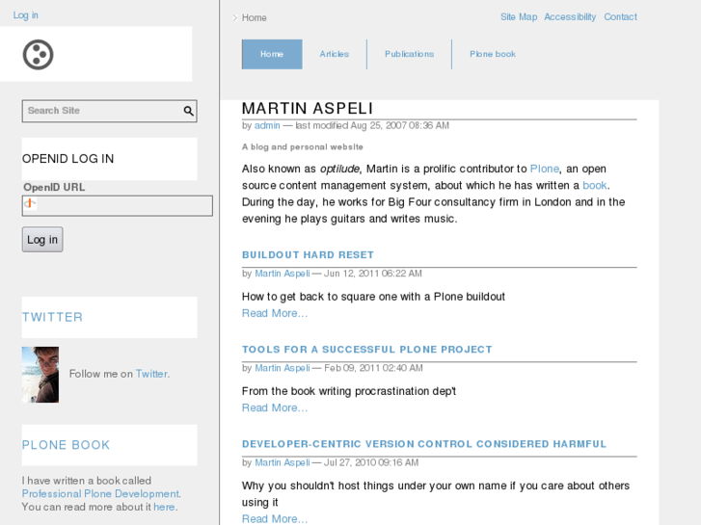
Task: Open the Buildout Hard Reset article
Action: point(308,254)
